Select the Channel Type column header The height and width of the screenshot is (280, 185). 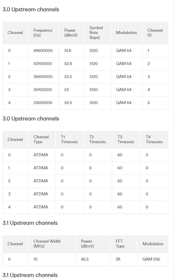pos(41,140)
